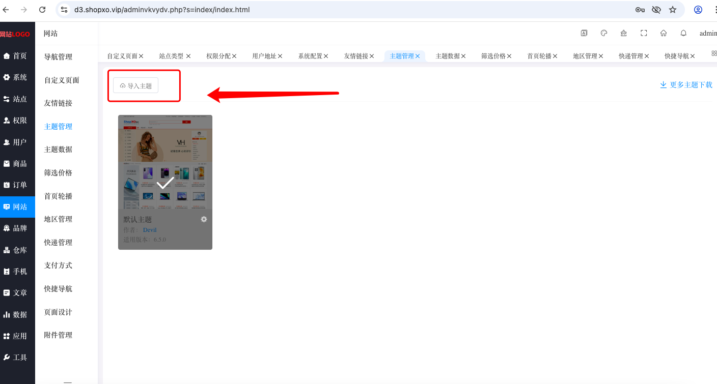Click the password key icon in address bar

pyautogui.click(x=640, y=10)
